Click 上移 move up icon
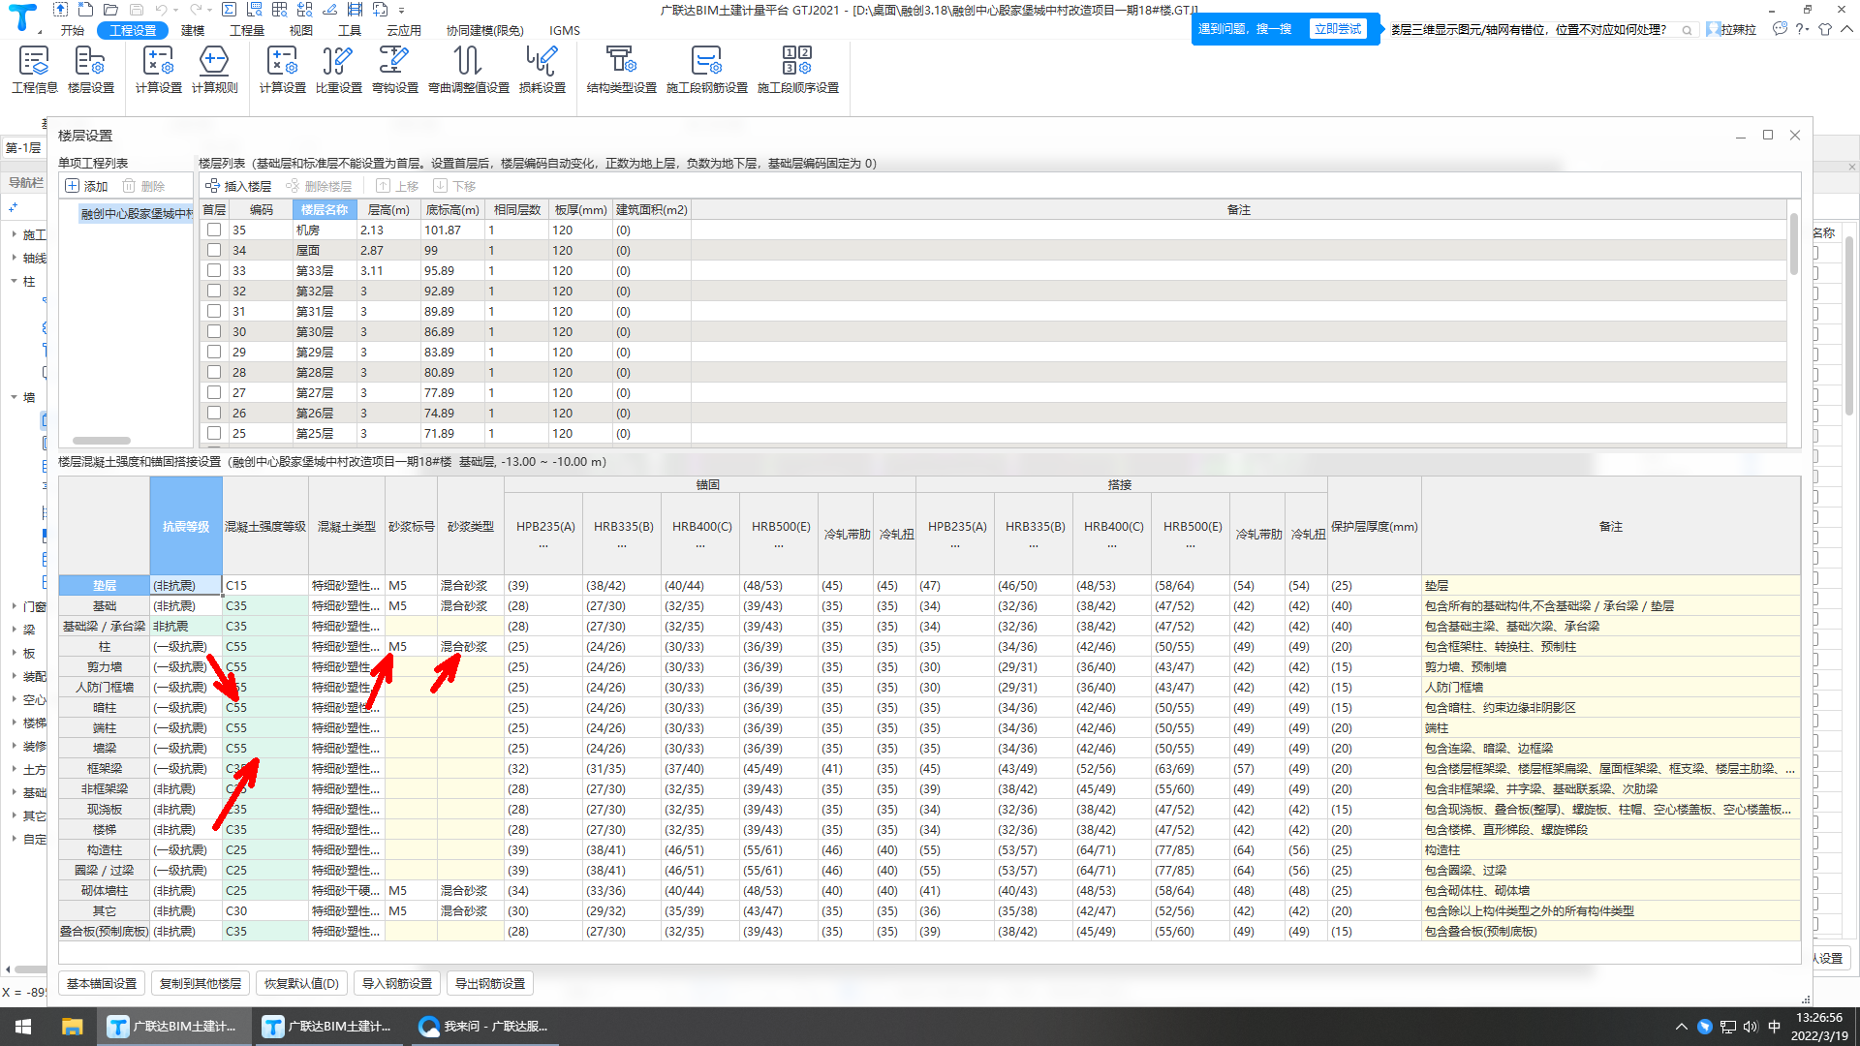The width and height of the screenshot is (1860, 1046). (x=397, y=186)
